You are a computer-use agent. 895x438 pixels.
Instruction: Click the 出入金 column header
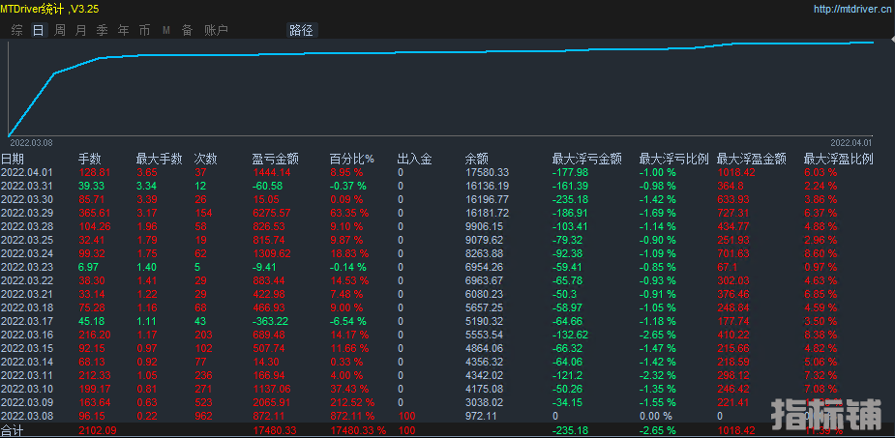414,160
